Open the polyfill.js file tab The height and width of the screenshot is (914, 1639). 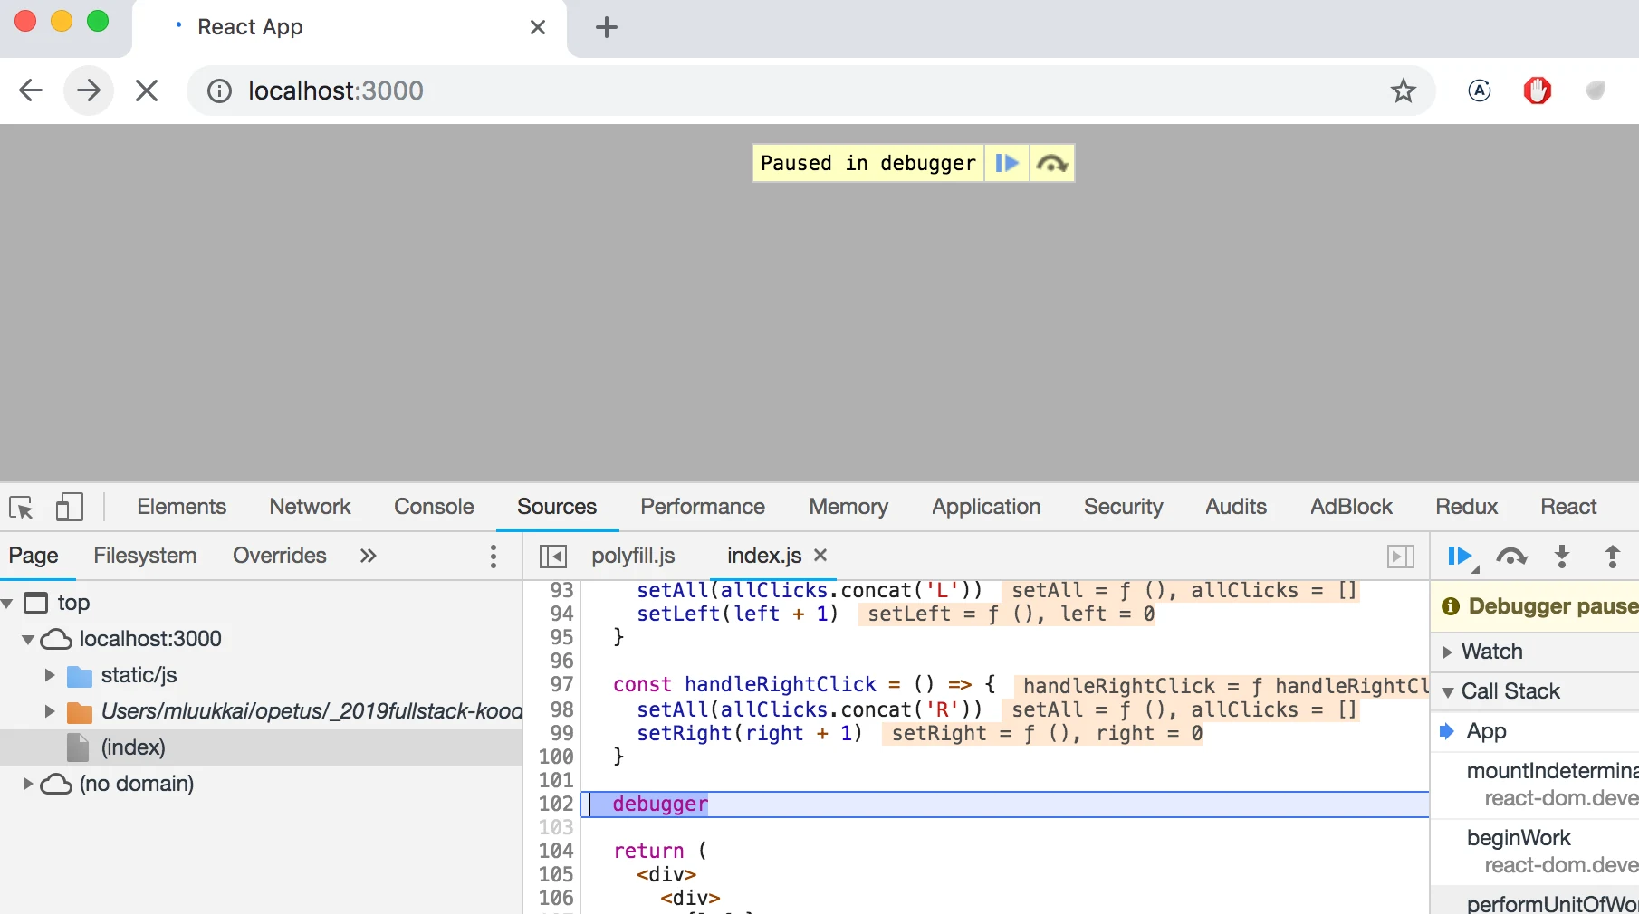click(633, 556)
